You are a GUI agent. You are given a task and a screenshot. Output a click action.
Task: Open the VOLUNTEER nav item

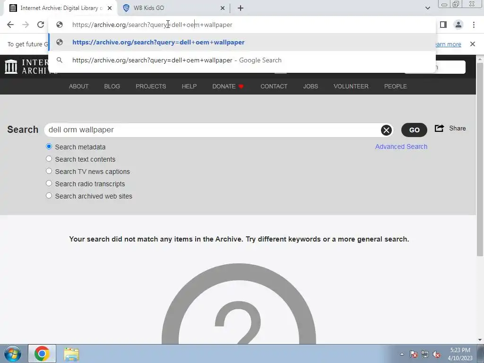[351, 86]
